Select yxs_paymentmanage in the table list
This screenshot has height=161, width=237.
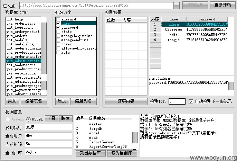click(23, 90)
